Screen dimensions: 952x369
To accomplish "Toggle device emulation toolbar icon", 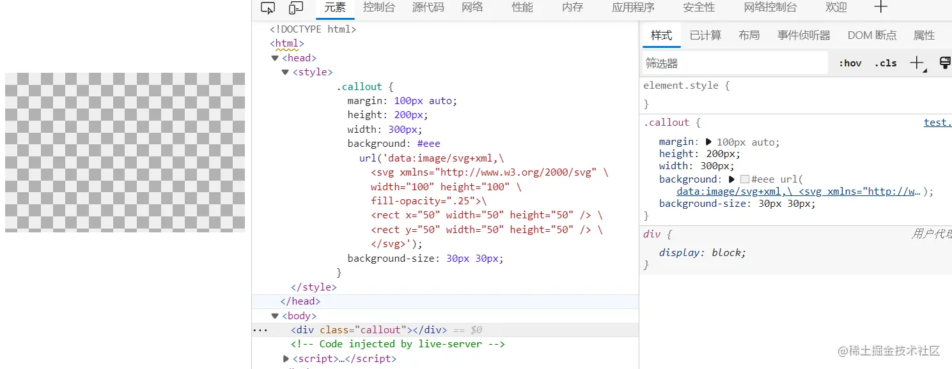I will (x=296, y=8).
